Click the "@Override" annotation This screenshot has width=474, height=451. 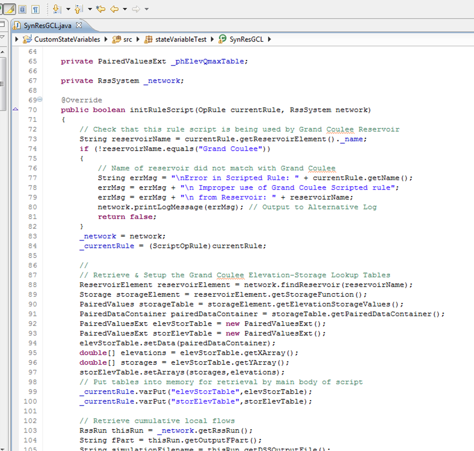tap(82, 100)
